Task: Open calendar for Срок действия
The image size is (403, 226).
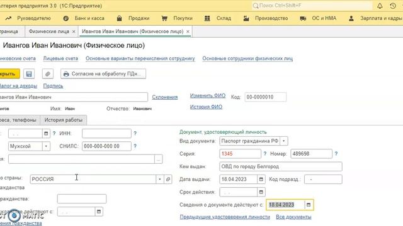Action: (261, 192)
